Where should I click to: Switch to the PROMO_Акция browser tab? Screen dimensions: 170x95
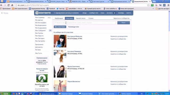click(x=58, y=2)
